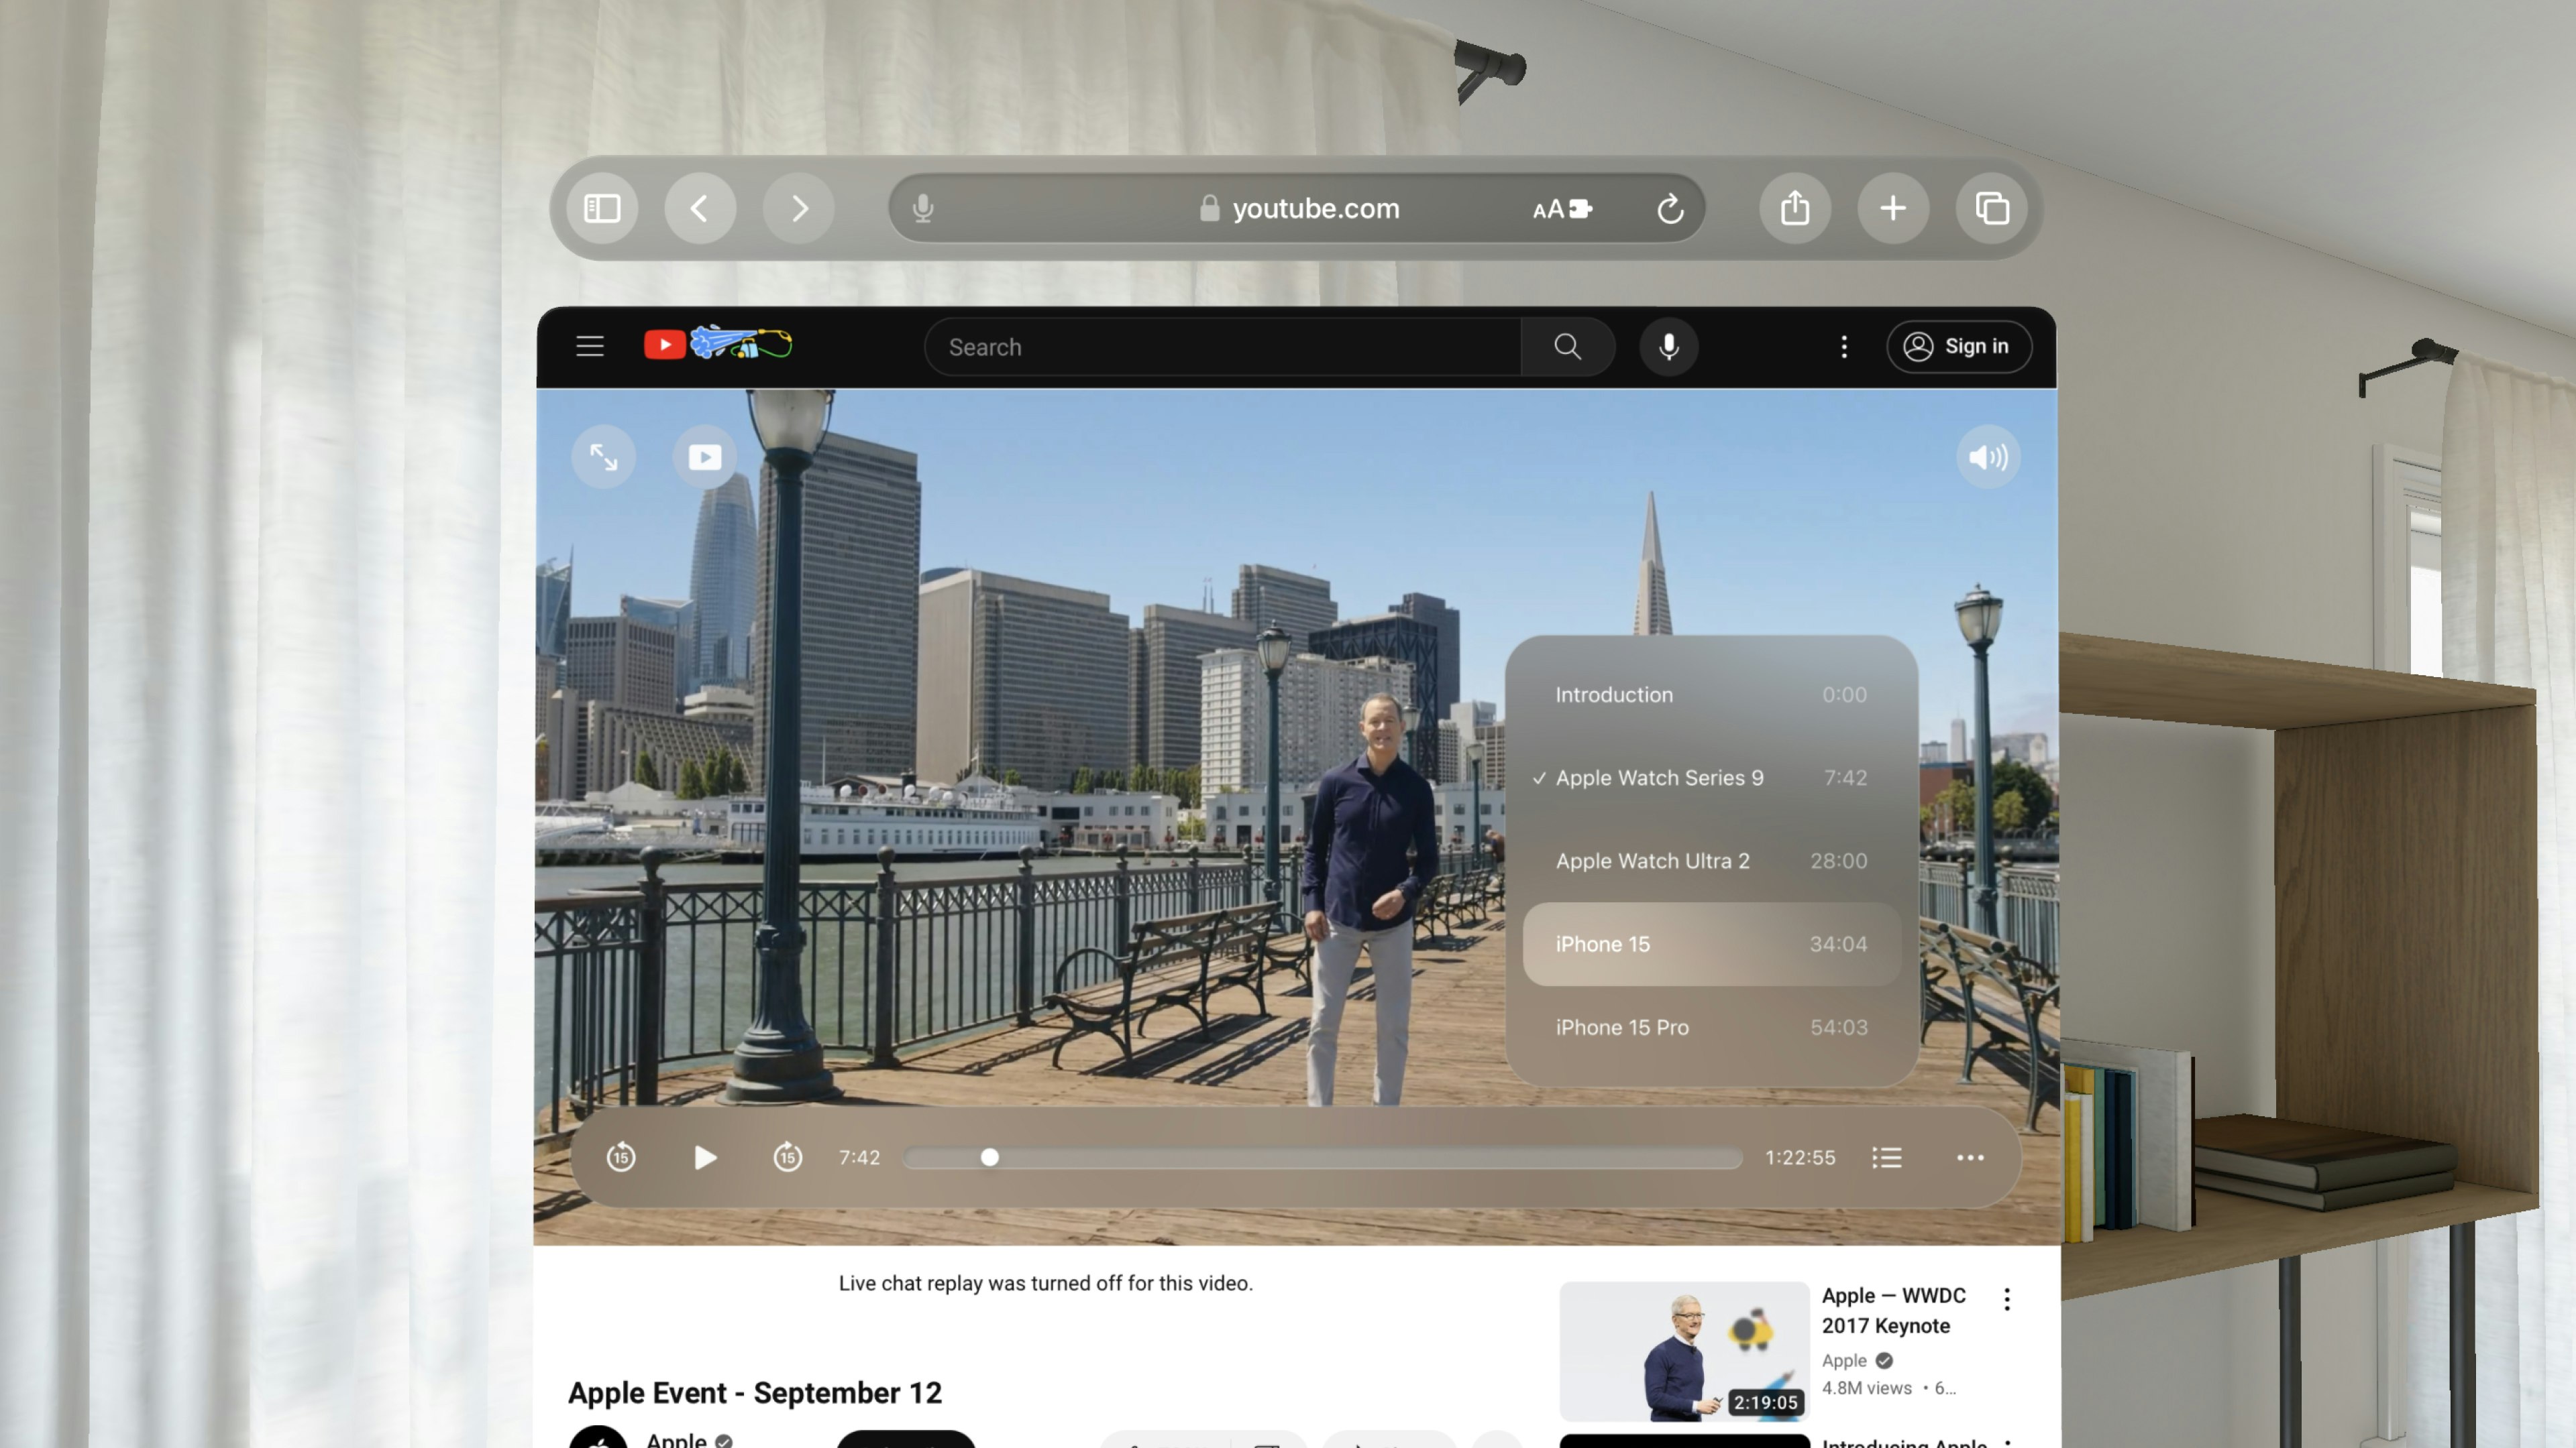
Task: Click the youtube.com address field
Action: pos(1296,208)
